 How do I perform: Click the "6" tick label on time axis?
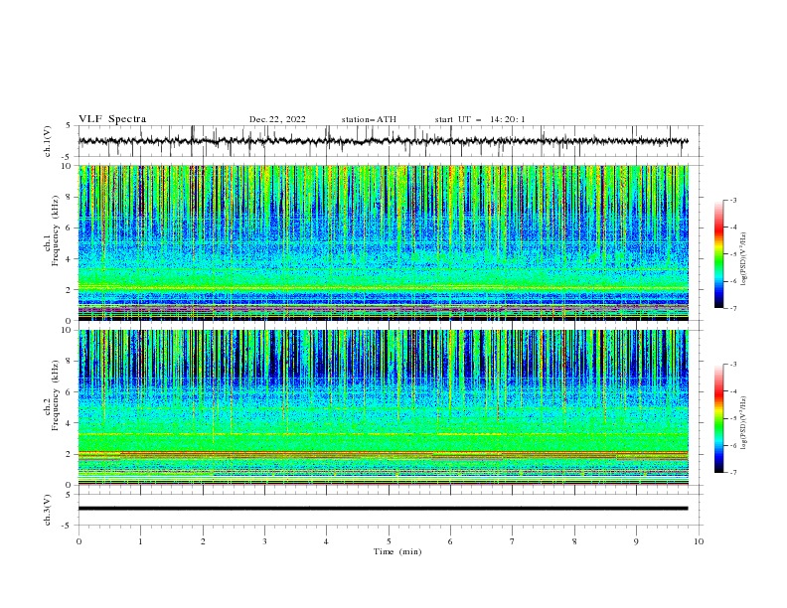click(x=450, y=541)
